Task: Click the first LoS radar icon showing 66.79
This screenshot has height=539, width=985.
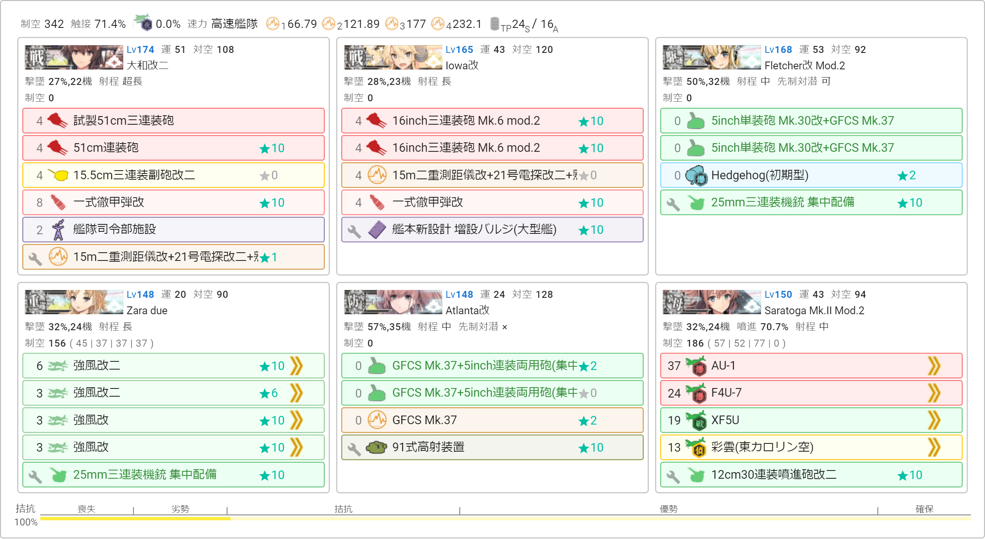Action: pyautogui.click(x=273, y=23)
